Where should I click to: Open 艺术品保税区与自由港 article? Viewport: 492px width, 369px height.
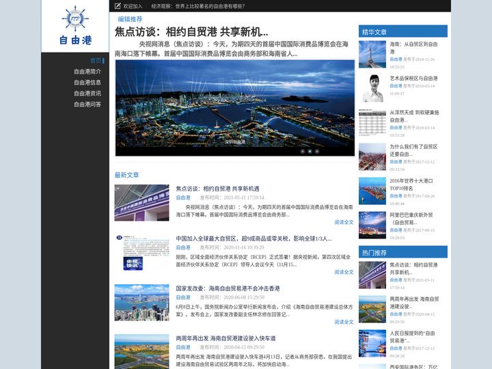click(413, 78)
